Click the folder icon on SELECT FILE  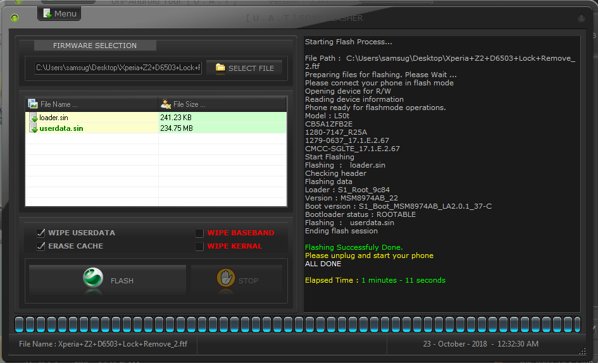tap(220, 68)
